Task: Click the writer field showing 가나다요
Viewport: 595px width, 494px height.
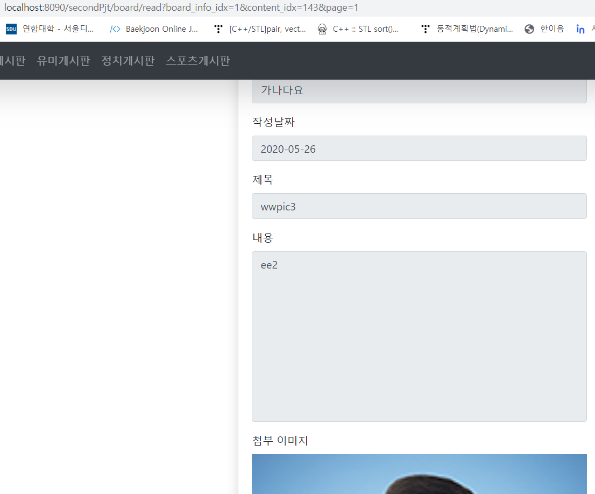Action: pos(419,91)
